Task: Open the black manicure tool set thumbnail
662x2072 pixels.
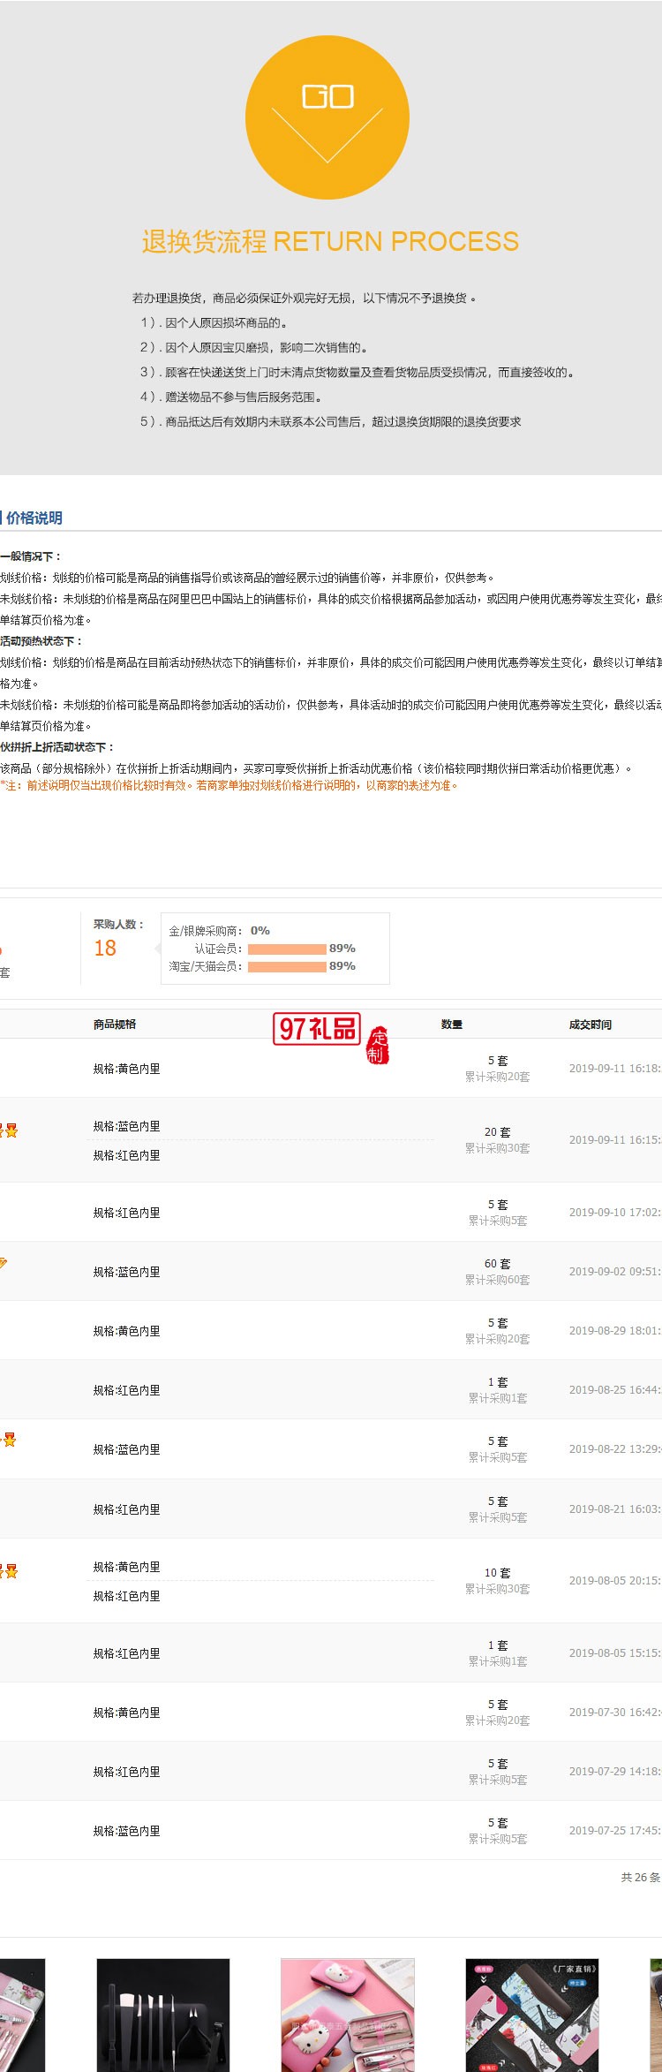Action: (163, 2015)
